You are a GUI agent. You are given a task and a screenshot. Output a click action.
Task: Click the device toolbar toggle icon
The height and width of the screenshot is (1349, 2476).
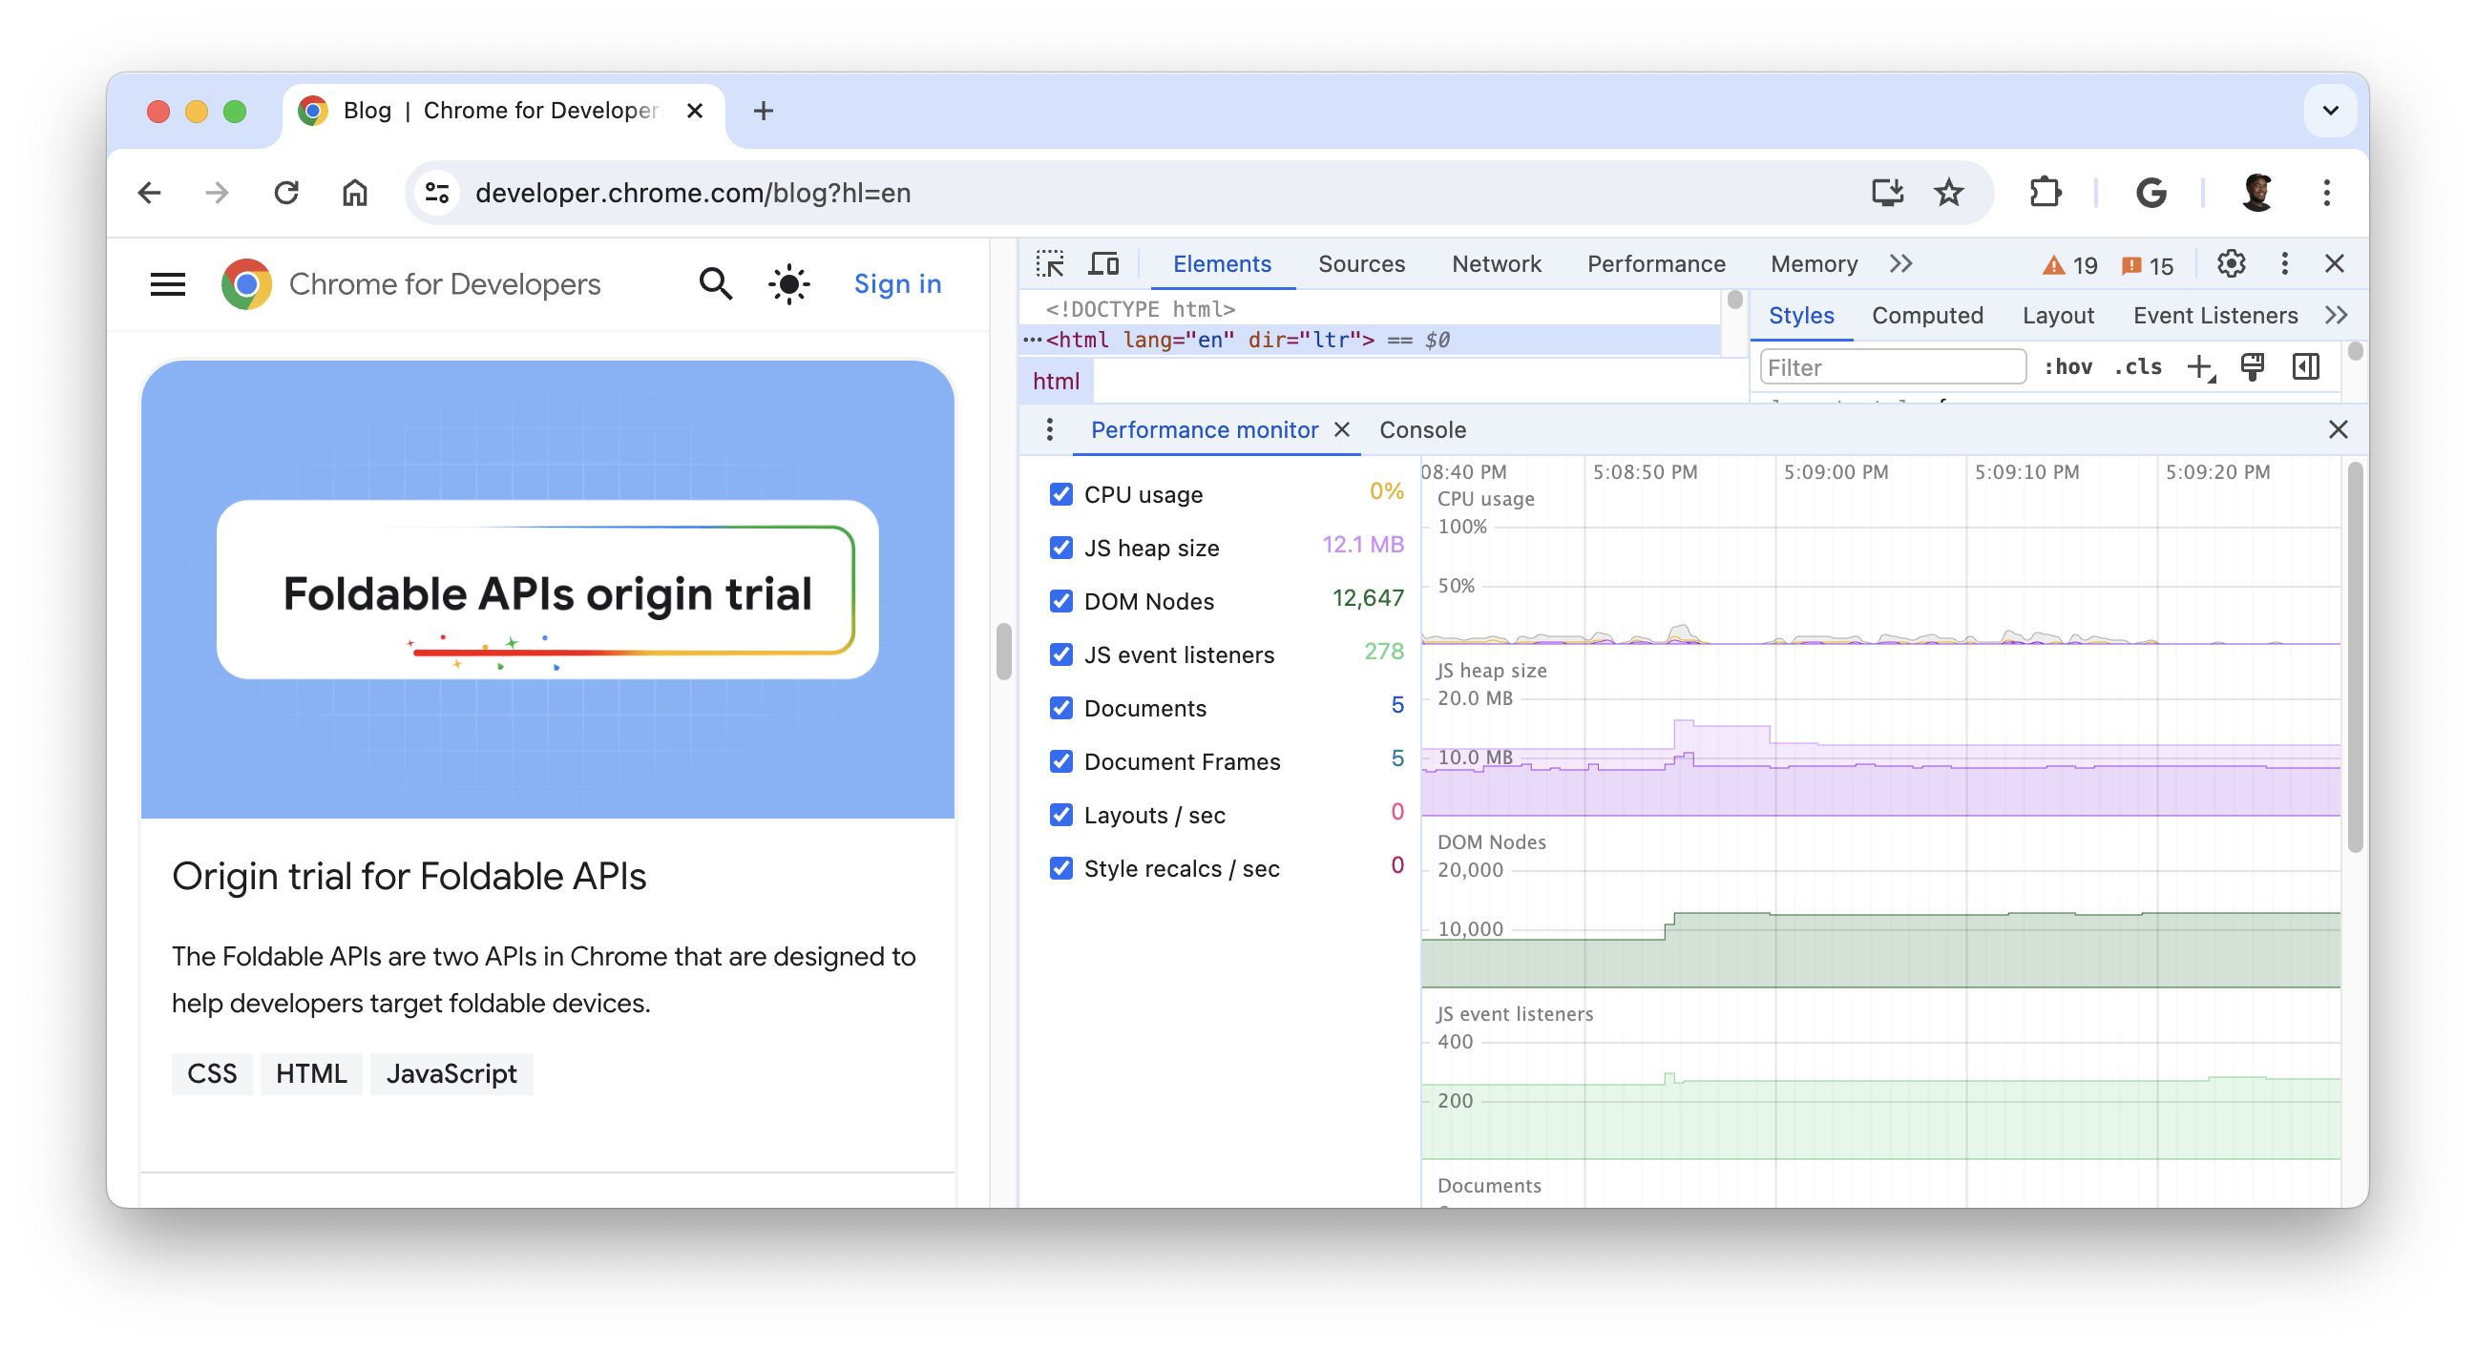(1101, 262)
